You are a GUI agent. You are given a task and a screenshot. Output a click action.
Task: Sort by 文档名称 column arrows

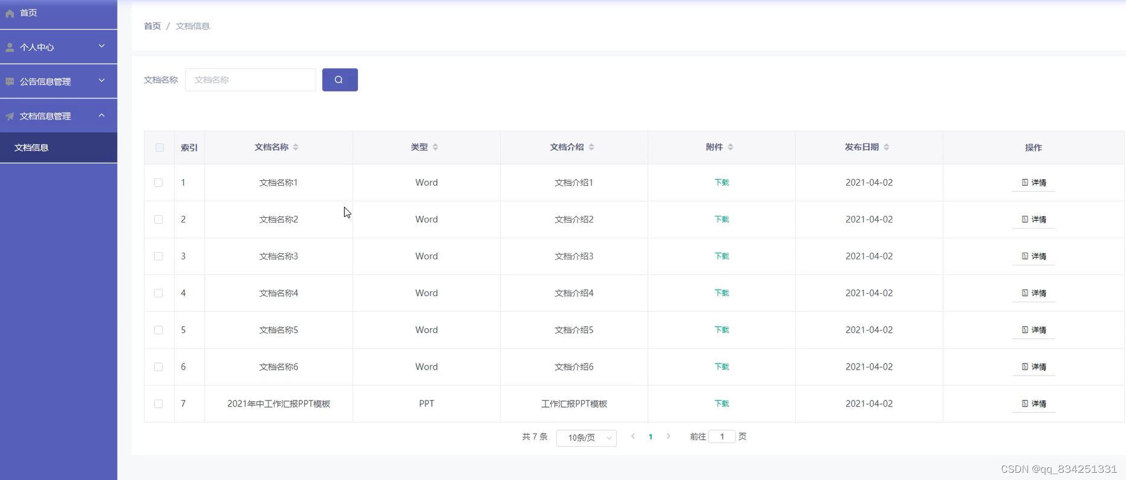(296, 147)
